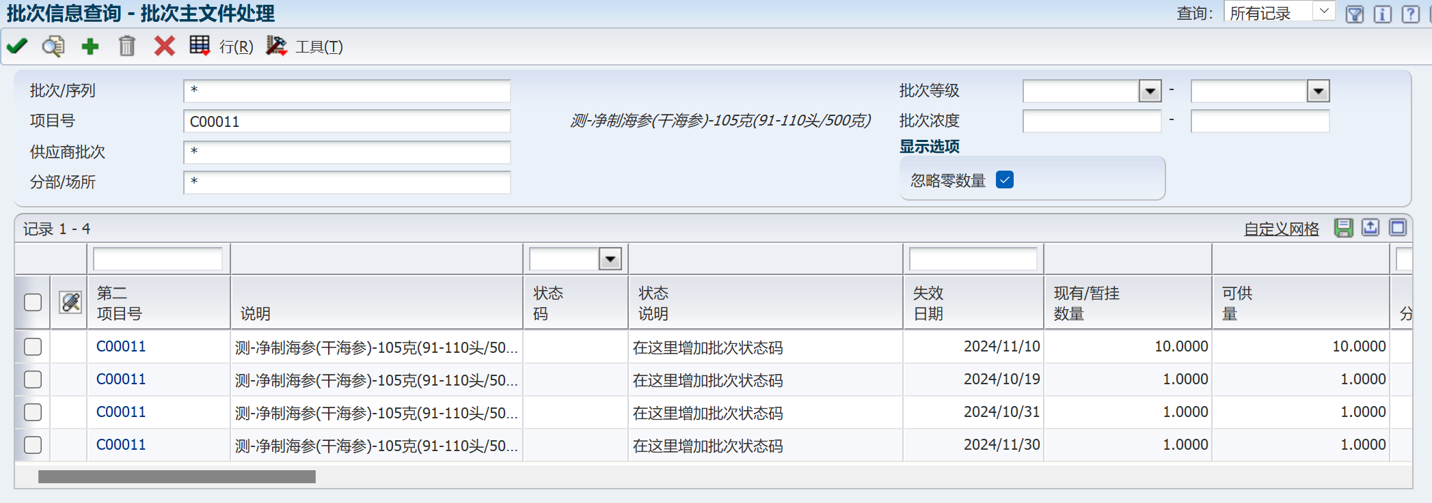Click the green checkmark select icon
Screen dimensions: 1432x503
click(x=17, y=46)
